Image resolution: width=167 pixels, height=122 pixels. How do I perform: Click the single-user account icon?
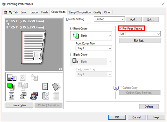point(23,96)
